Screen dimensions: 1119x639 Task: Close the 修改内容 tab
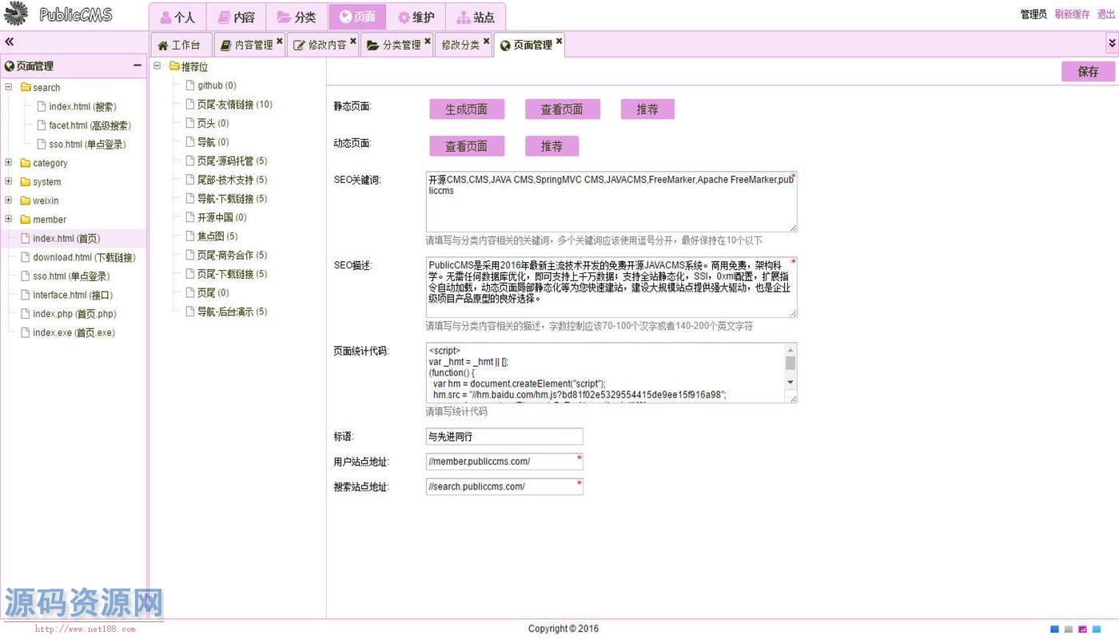click(353, 41)
